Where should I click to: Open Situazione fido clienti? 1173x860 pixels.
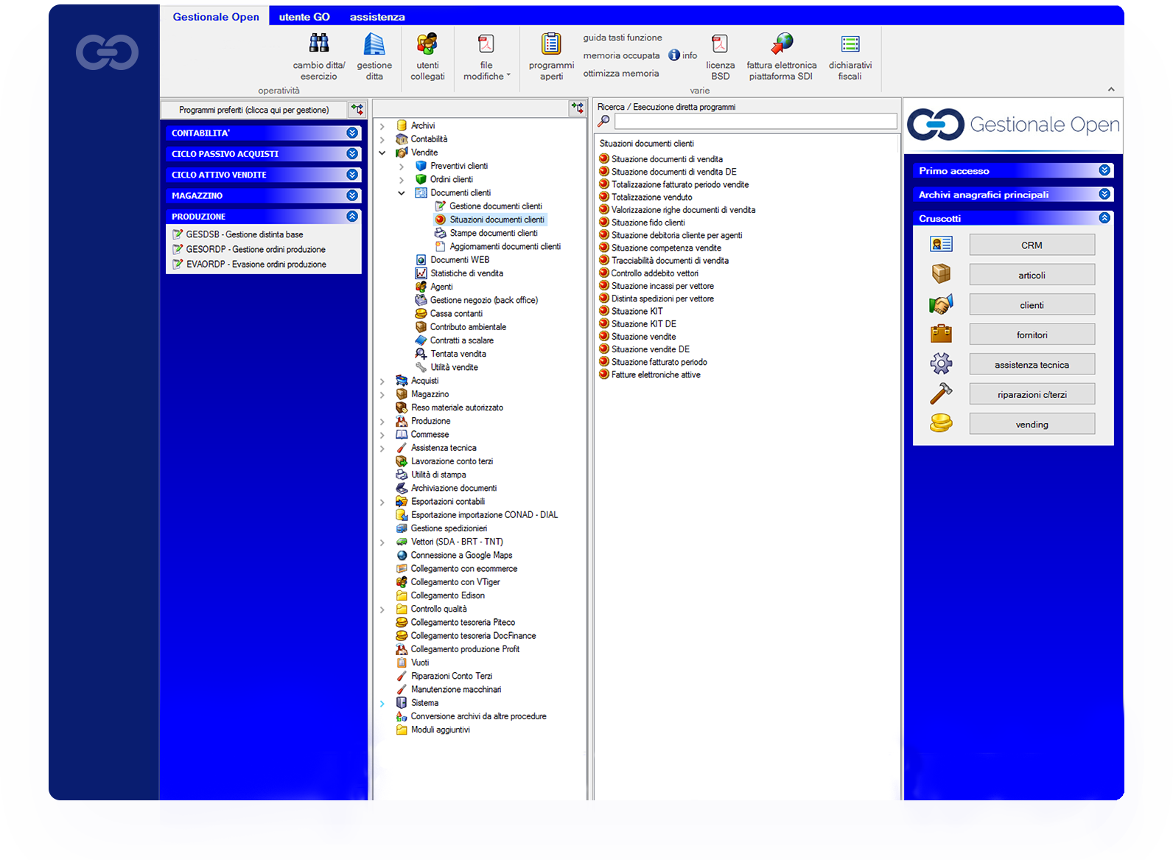[x=648, y=223]
